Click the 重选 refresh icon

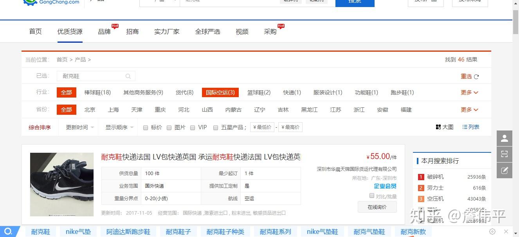click(476, 77)
